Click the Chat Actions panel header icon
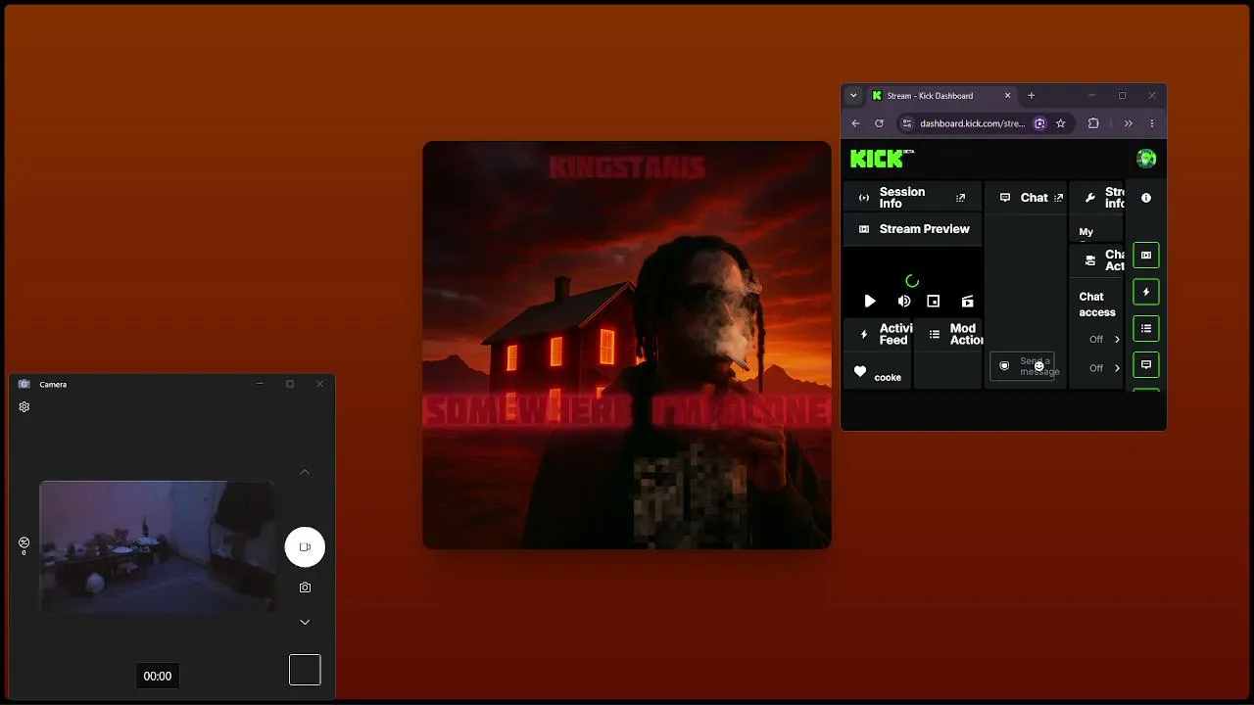Screen dimensions: 1254x705 tap(1090, 260)
